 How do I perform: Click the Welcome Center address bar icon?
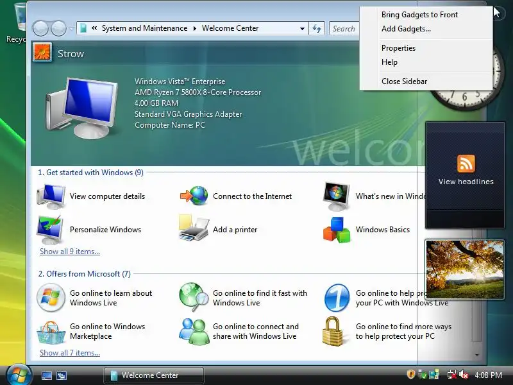tap(83, 28)
